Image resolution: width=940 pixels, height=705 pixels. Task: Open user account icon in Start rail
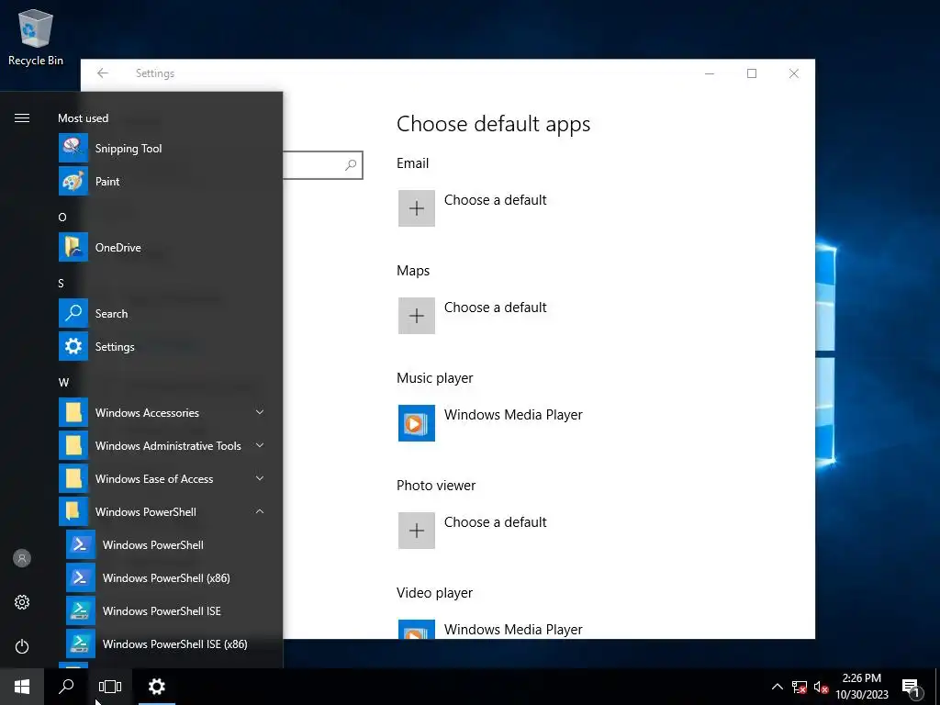[22, 558]
